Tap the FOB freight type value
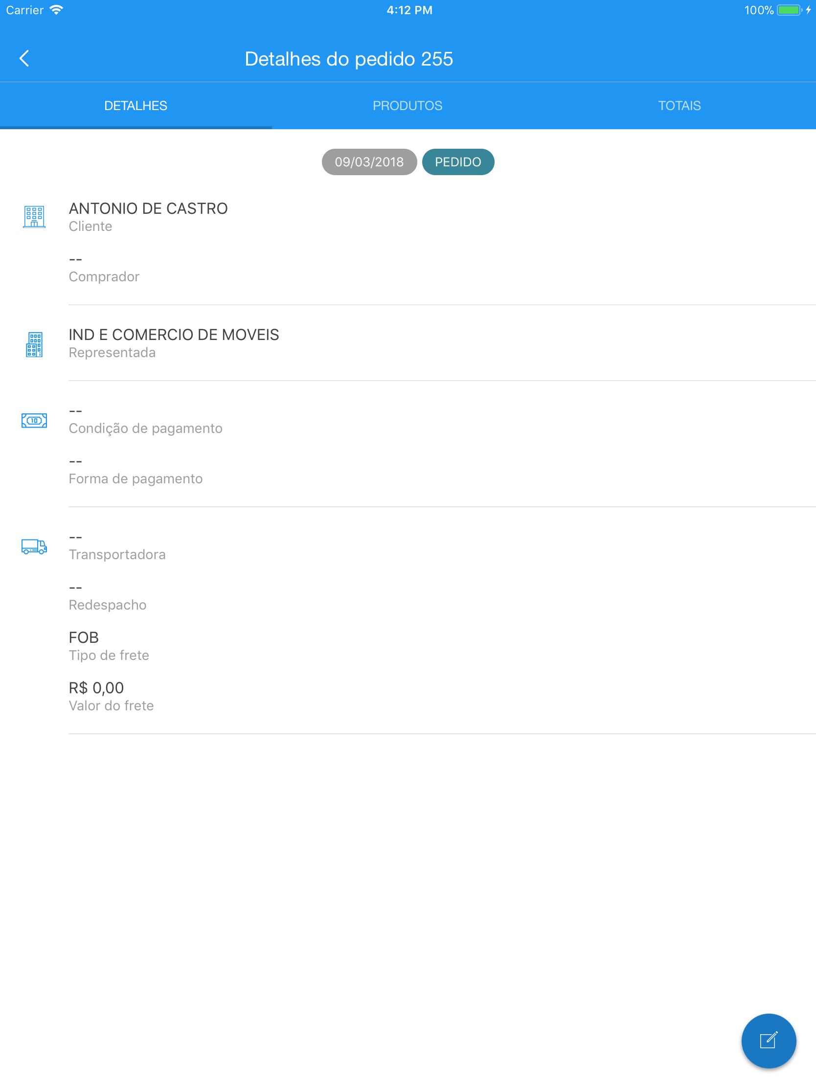 point(83,637)
